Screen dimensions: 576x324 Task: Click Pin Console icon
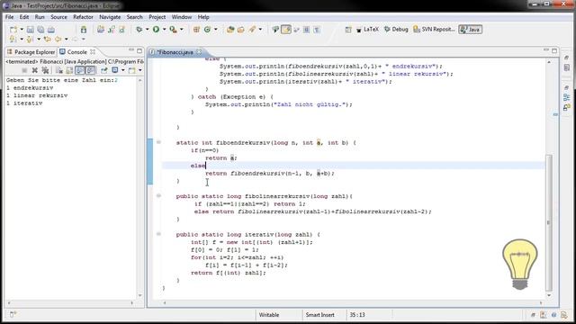click(104, 70)
